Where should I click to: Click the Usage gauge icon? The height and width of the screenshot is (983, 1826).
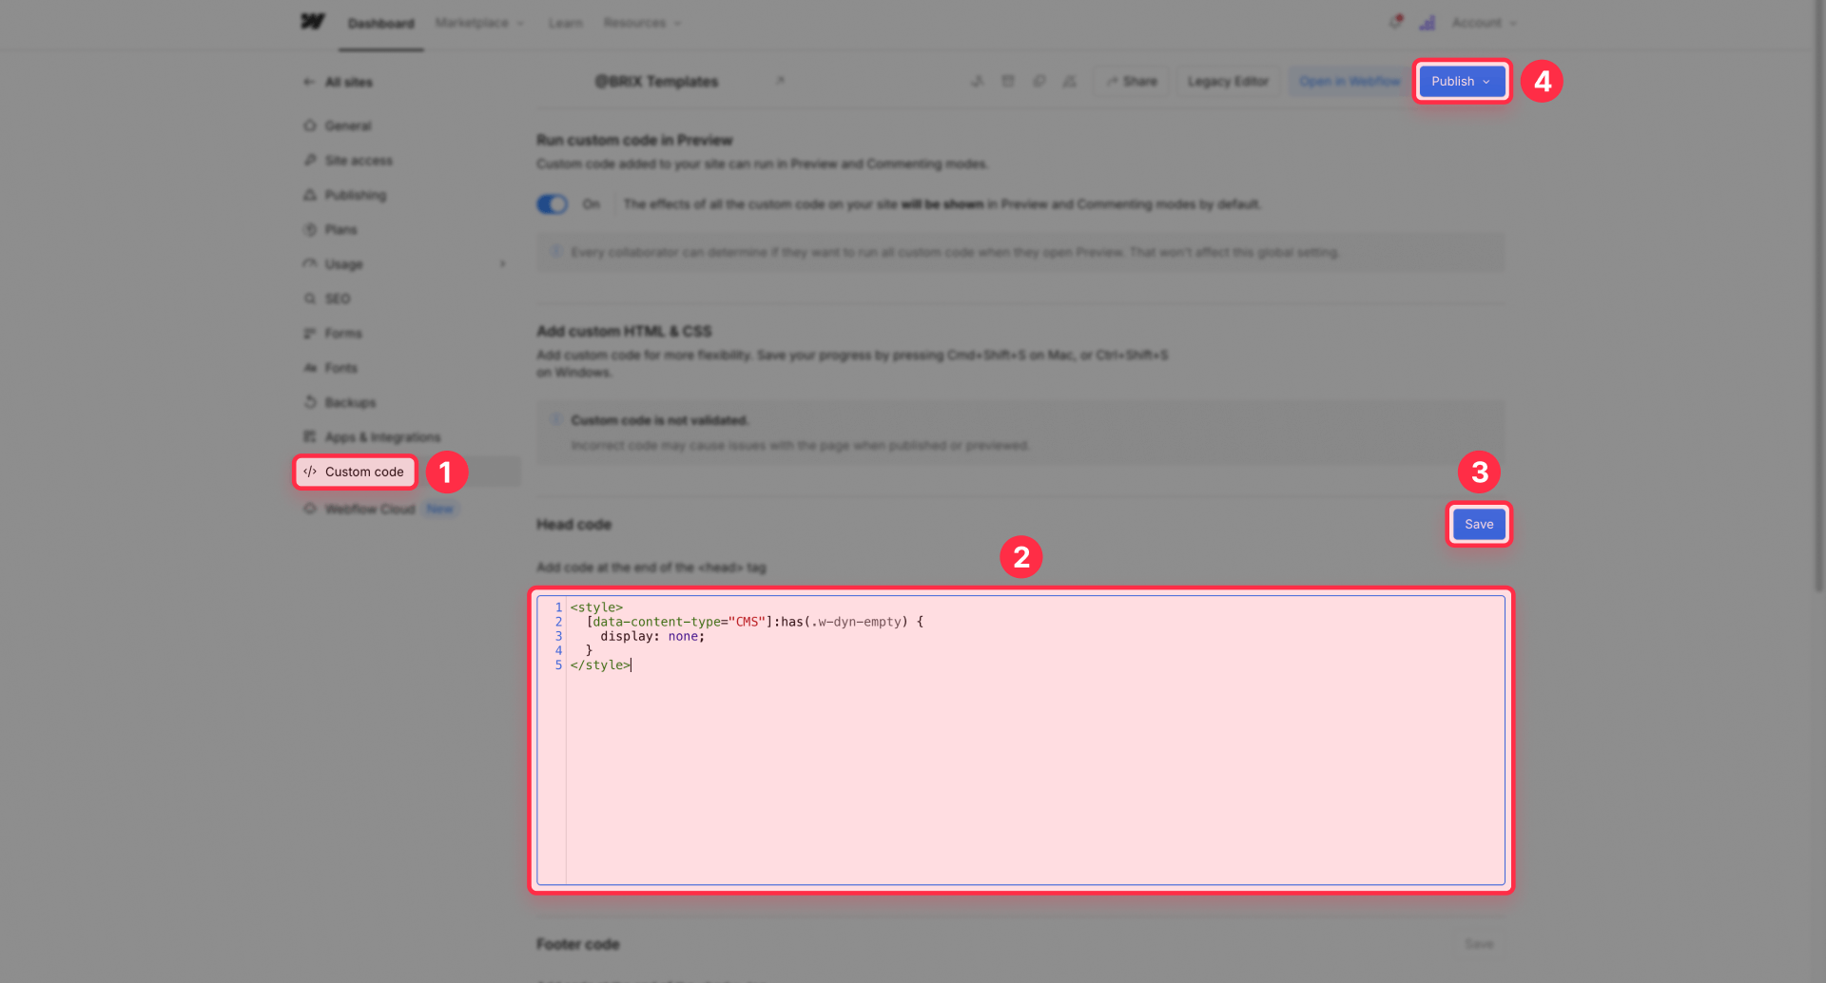coord(310,263)
